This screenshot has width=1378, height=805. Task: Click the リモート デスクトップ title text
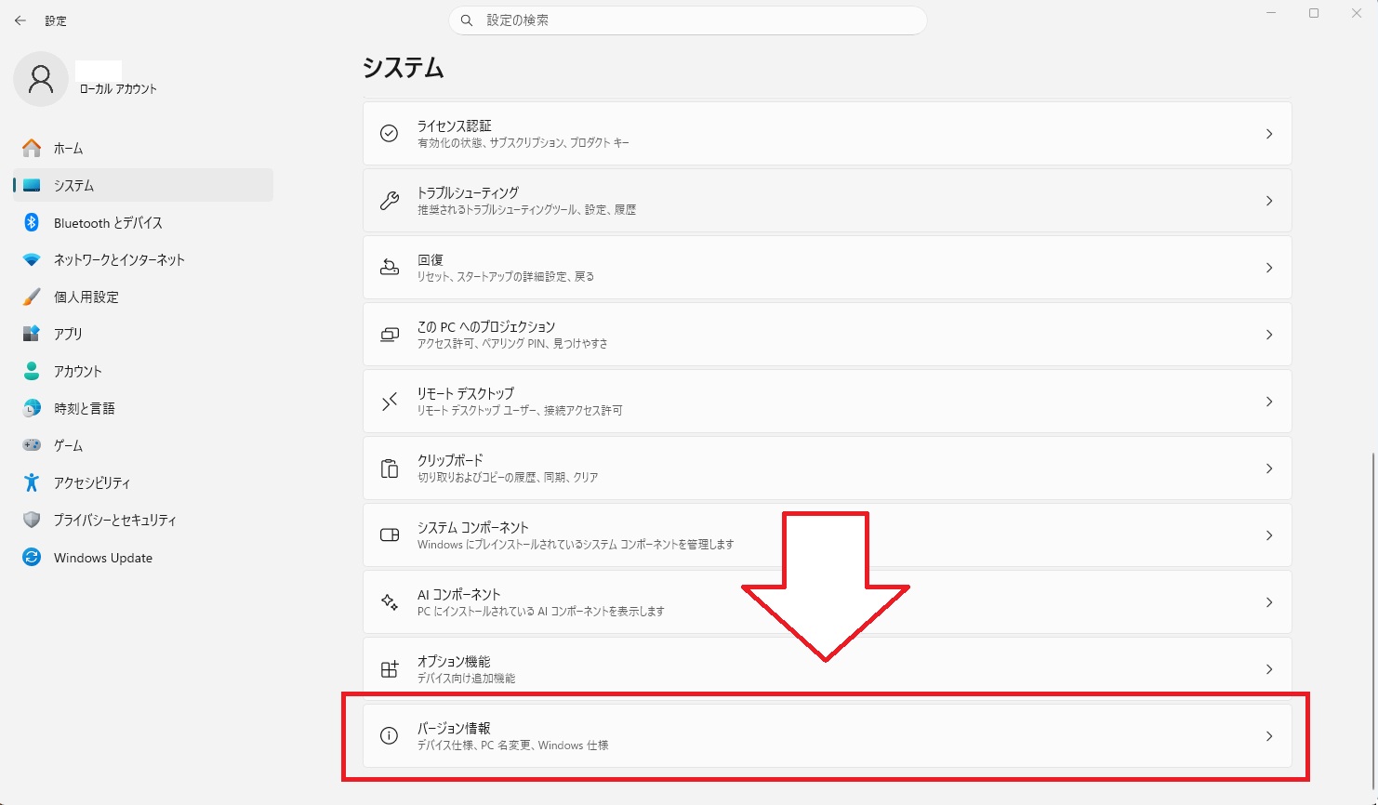466,393
